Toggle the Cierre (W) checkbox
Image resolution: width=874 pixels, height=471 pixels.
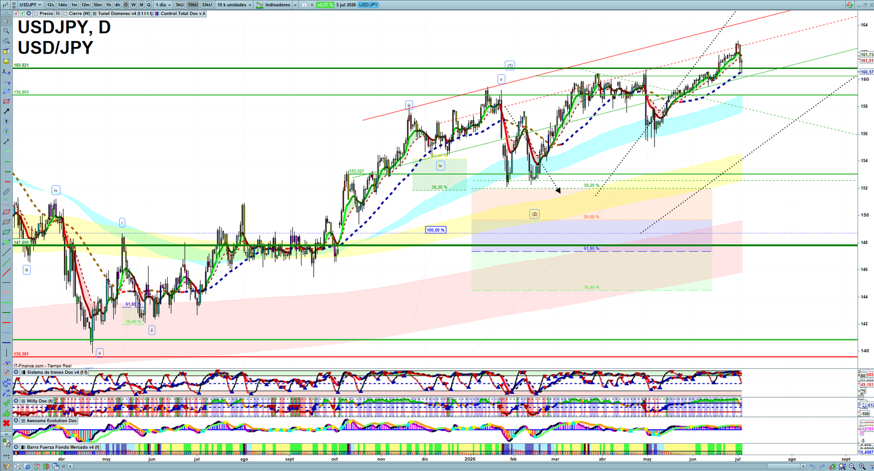click(x=65, y=13)
